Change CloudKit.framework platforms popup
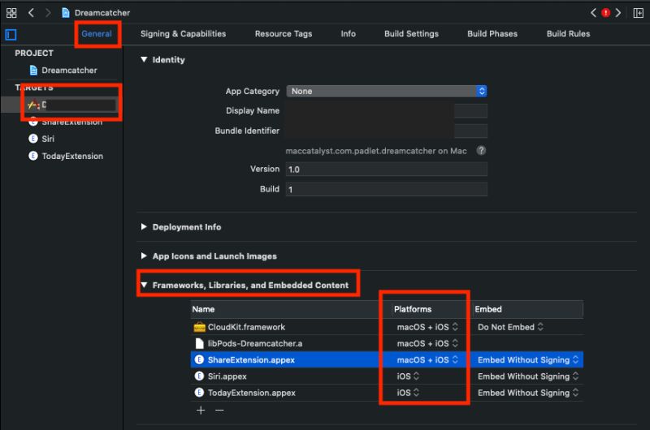 (x=427, y=327)
